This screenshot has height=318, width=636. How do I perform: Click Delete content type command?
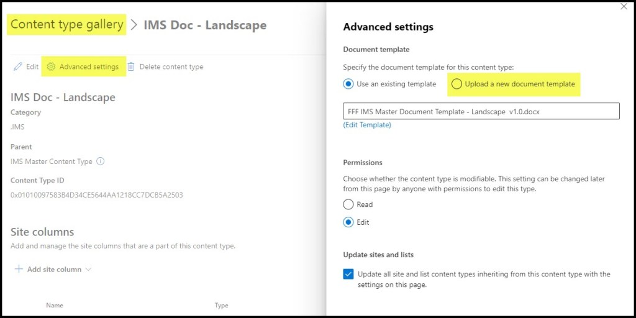point(171,66)
